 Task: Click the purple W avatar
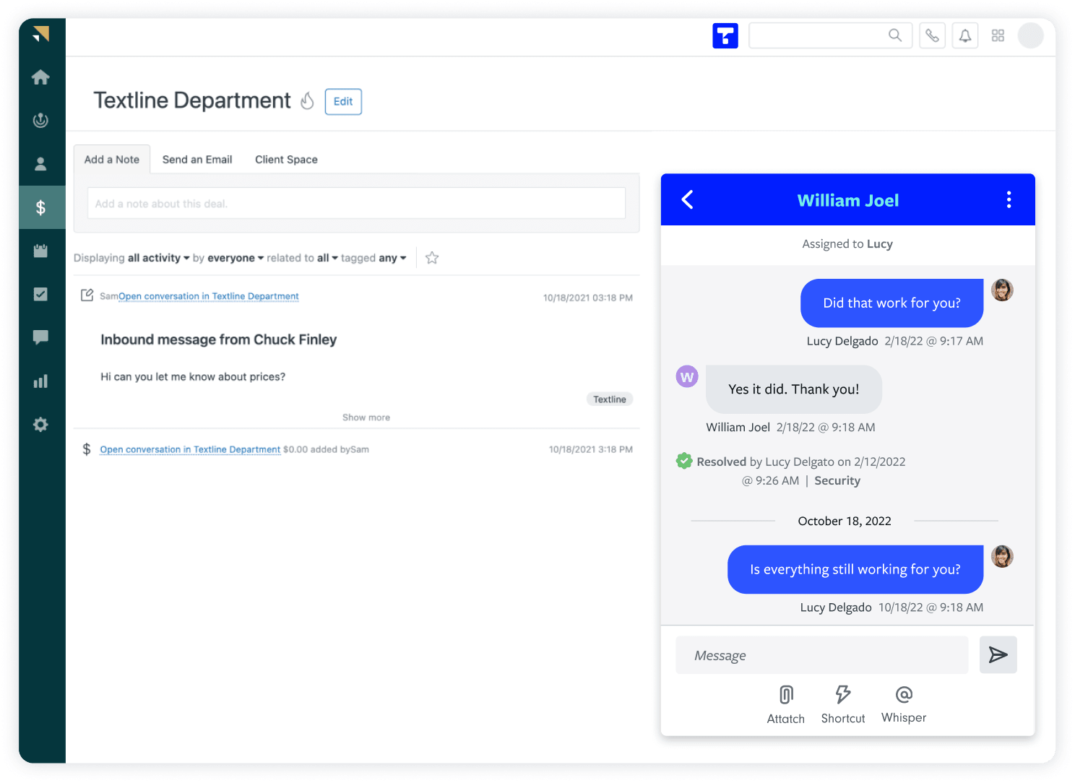pyautogui.click(x=687, y=376)
